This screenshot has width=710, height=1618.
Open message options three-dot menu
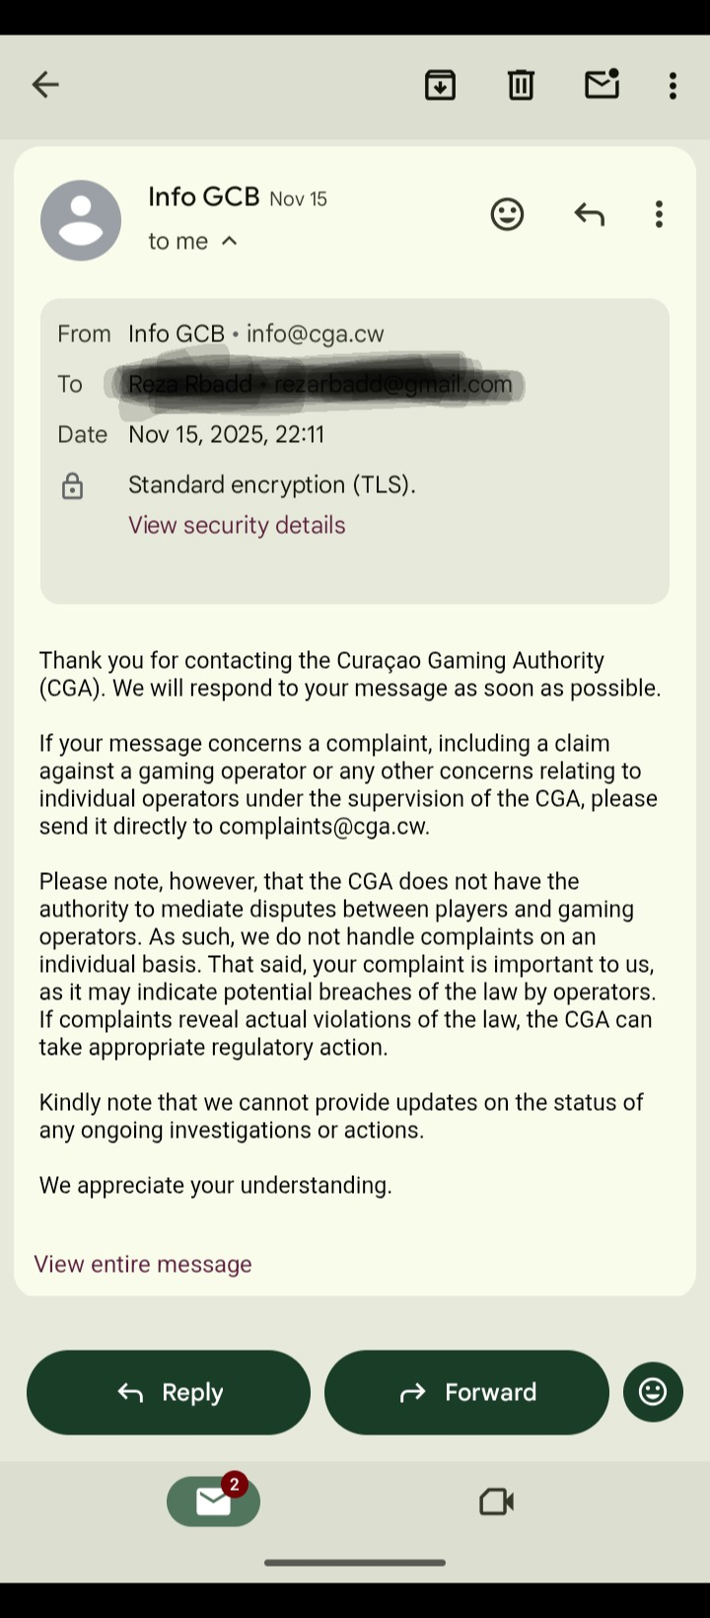pos(659,214)
